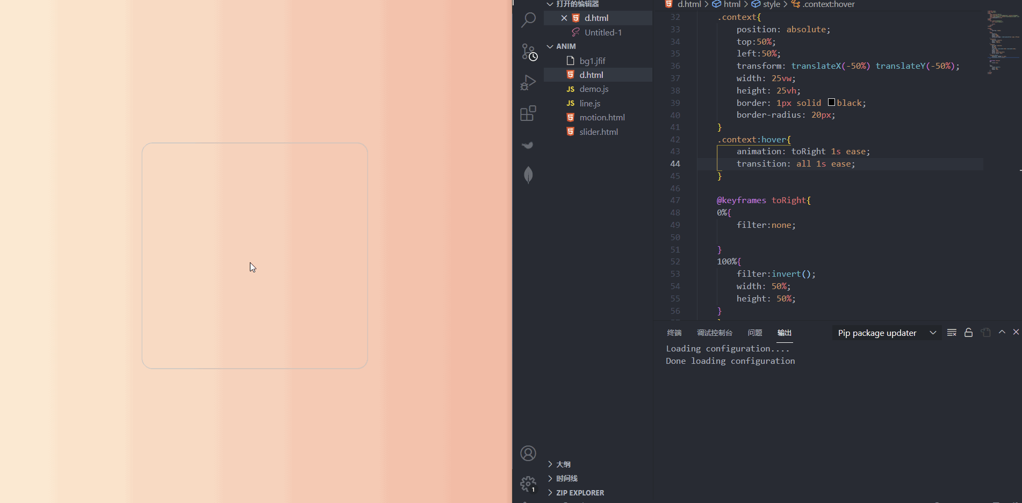Click the transition: all 1s ease line
This screenshot has height=503, width=1022.
tap(796, 164)
